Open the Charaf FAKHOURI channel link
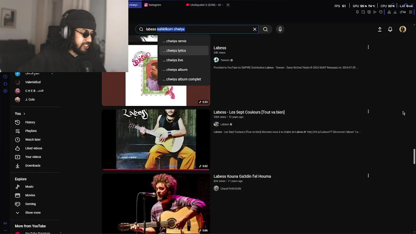Viewport: 416px width, 234px height. [231, 188]
